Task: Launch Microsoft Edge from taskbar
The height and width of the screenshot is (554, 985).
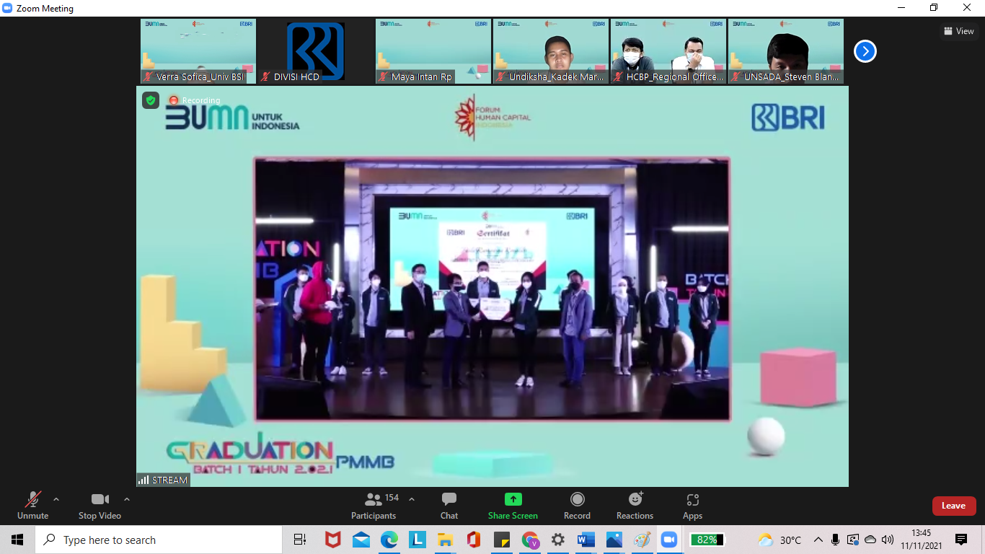Action: (x=389, y=540)
